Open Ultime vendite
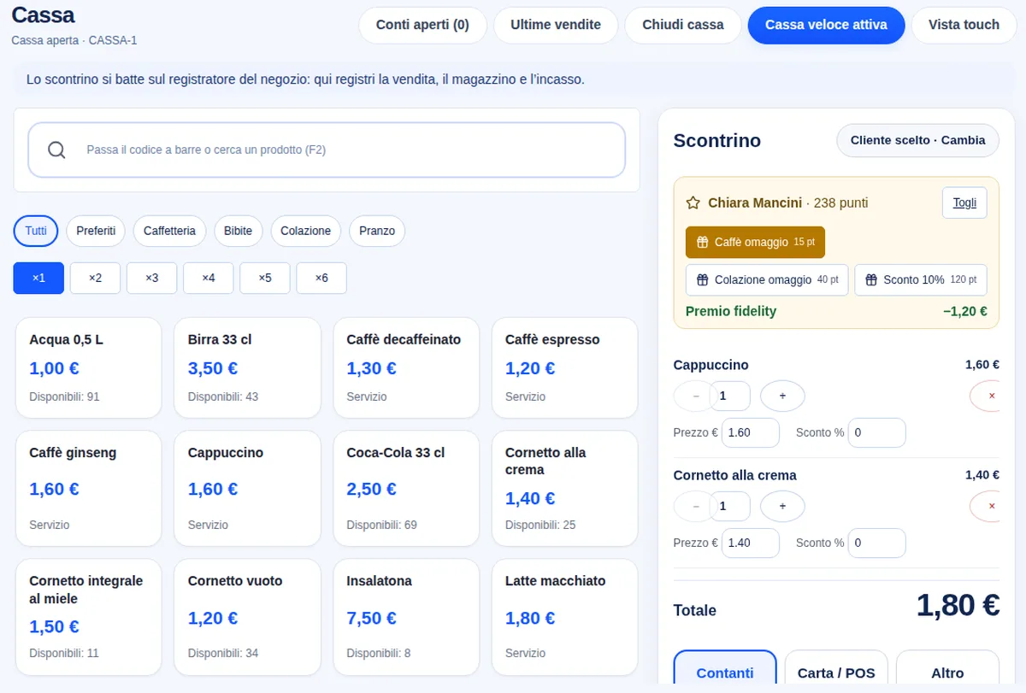The width and height of the screenshot is (1026, 693). (x=556, y=25)
